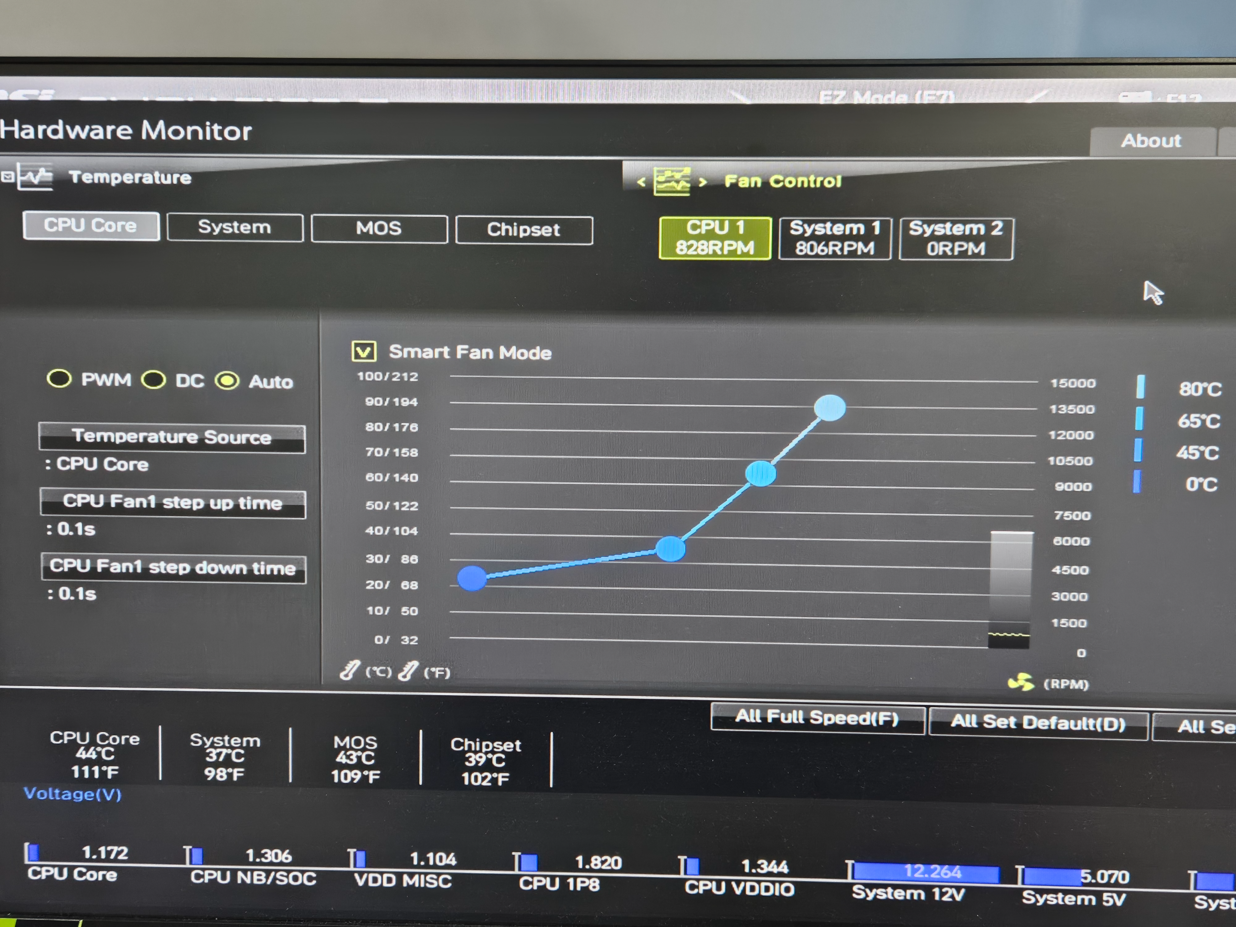Select the System 2 0RPM fan tab
The image size is (1236, 927).
(x=956, y=239)
